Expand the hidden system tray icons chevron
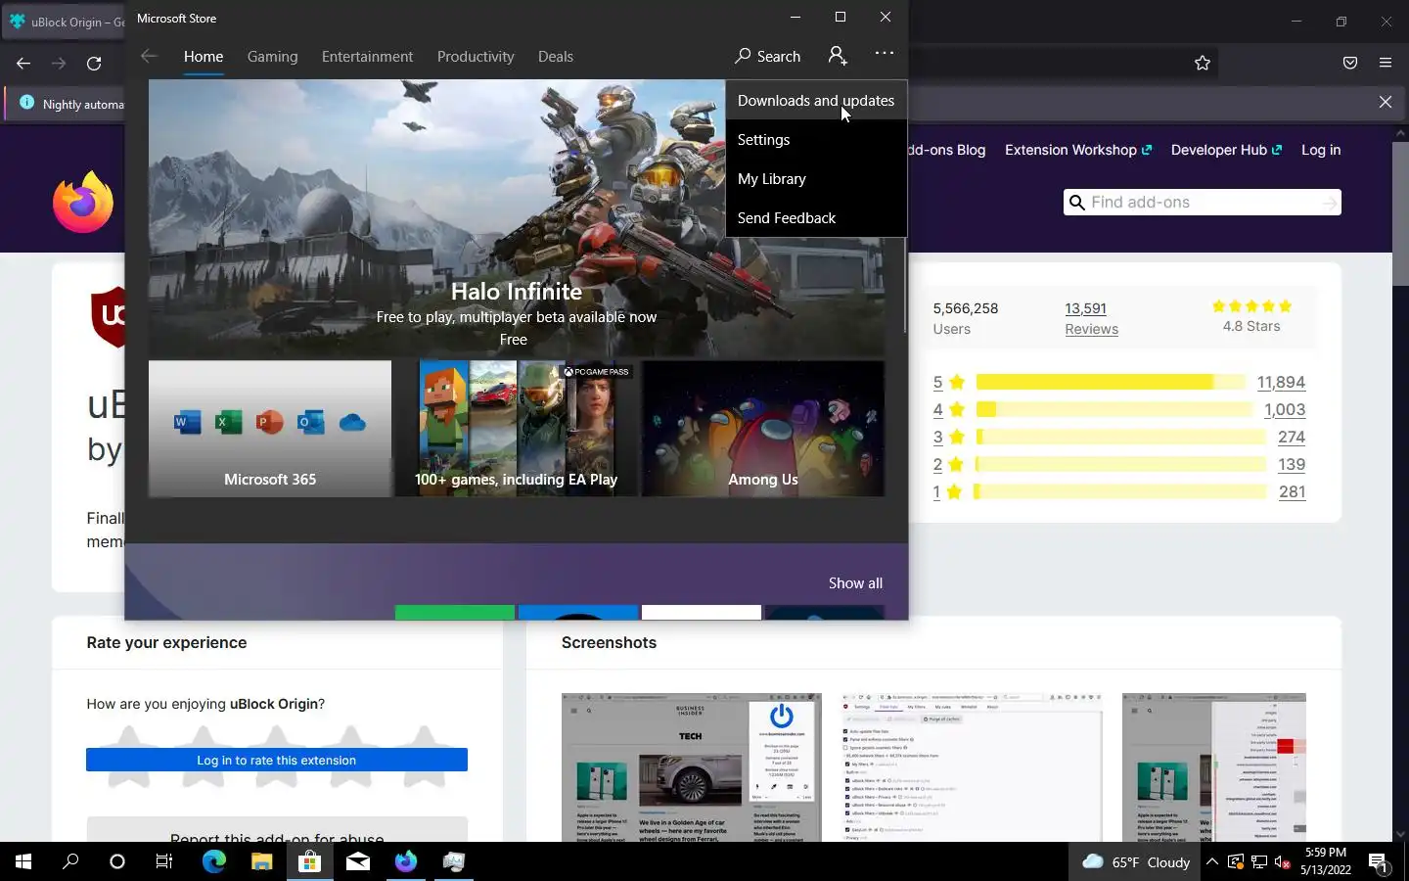Screen dimensions: 1409x881 coord(1211,861)
